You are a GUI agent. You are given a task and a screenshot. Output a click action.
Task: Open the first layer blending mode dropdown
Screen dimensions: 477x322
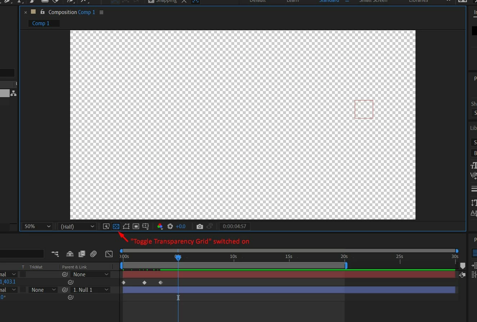click(x=8, y=275)
